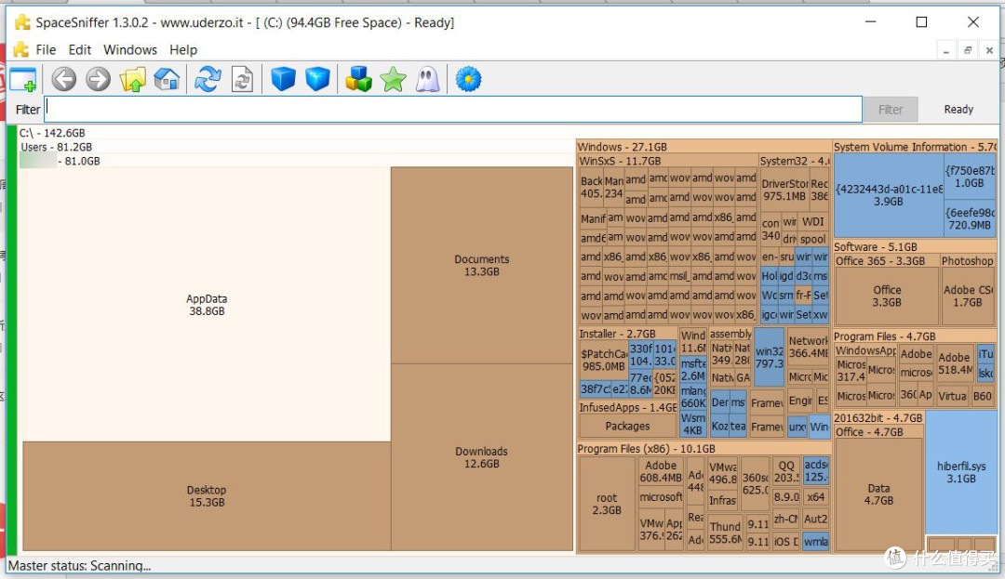Select the hiberfil.sys 3.1GB block
Image resolution: width=1005 pixels, height=579 pixels.
[x=960, y=472]
